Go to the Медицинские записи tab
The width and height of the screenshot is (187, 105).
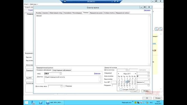click(x=122, y=13)
